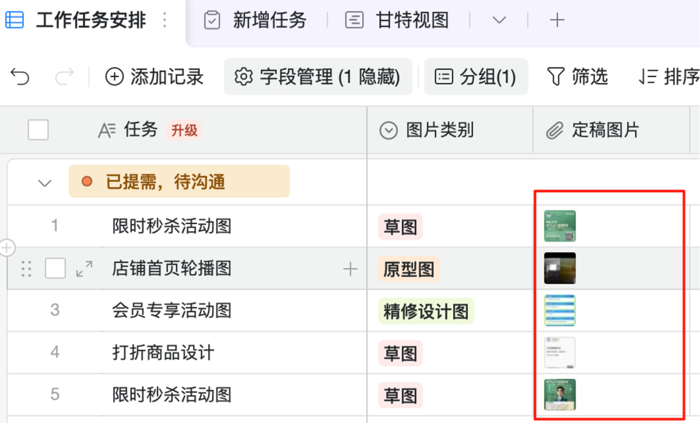The height and width of the screenshot is (423, 700).
Task: Open the three-dot menu beside 工作任务安排
Action: tap(165, 21)
